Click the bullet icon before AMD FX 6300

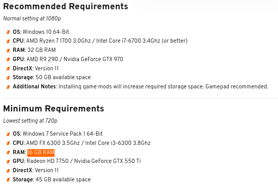[x=8, y=143]
